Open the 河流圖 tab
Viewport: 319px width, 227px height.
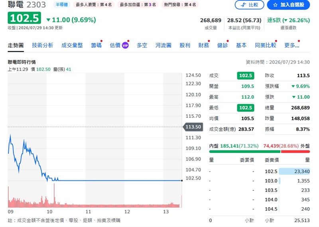click(163, 45)
